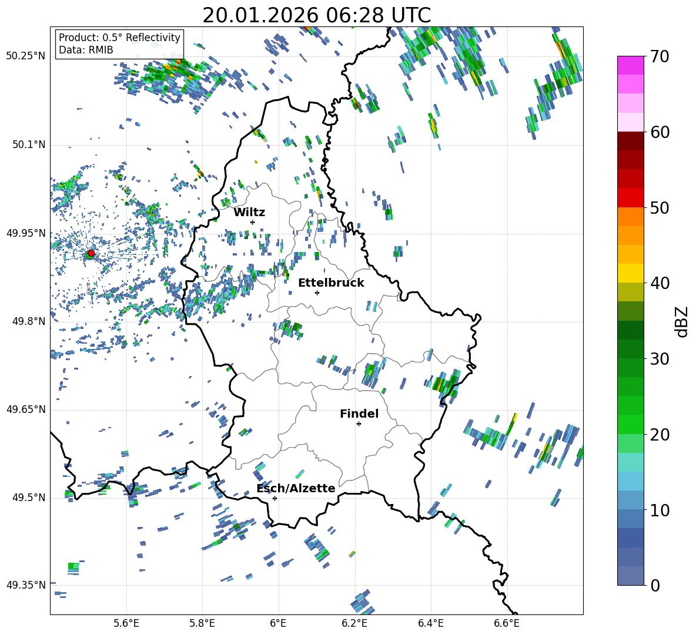
Task: Pick the yellow colorbar swatch above 40
Action: (x=631, y=273)
